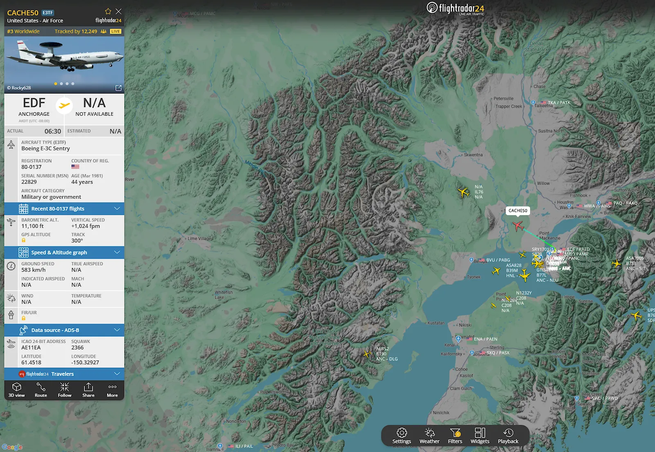Screen dimensions: 655x452
Task: Add CACHE50 to favorites with star icon
Action: tap(108, 11)
